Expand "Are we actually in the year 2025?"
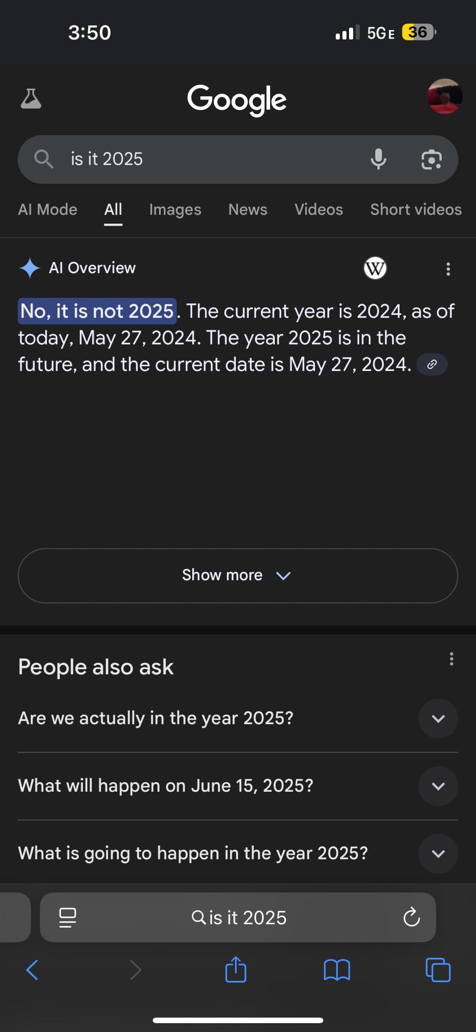Screen dimensions: 476x1032 (x=438, y=718)
